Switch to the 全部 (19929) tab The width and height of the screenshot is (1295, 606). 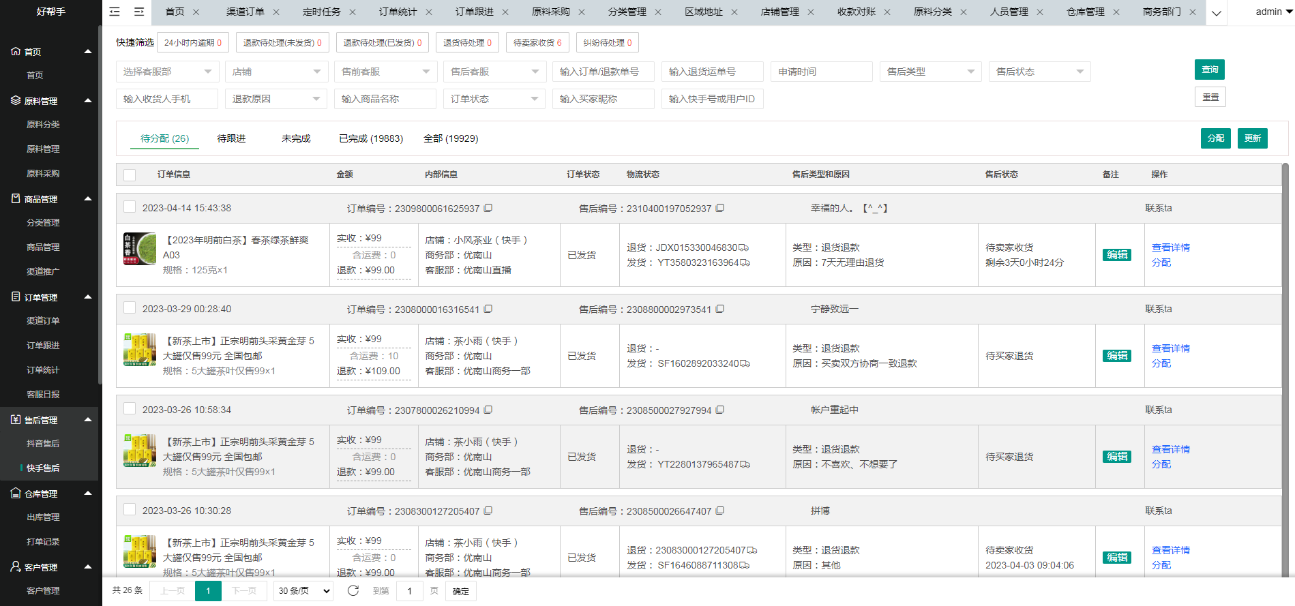[451, 138]
